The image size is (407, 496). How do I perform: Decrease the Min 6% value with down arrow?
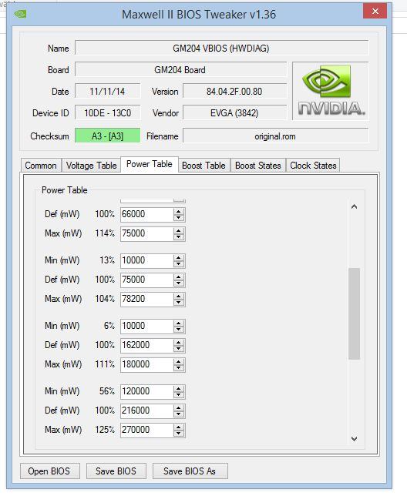pos(179,330)
